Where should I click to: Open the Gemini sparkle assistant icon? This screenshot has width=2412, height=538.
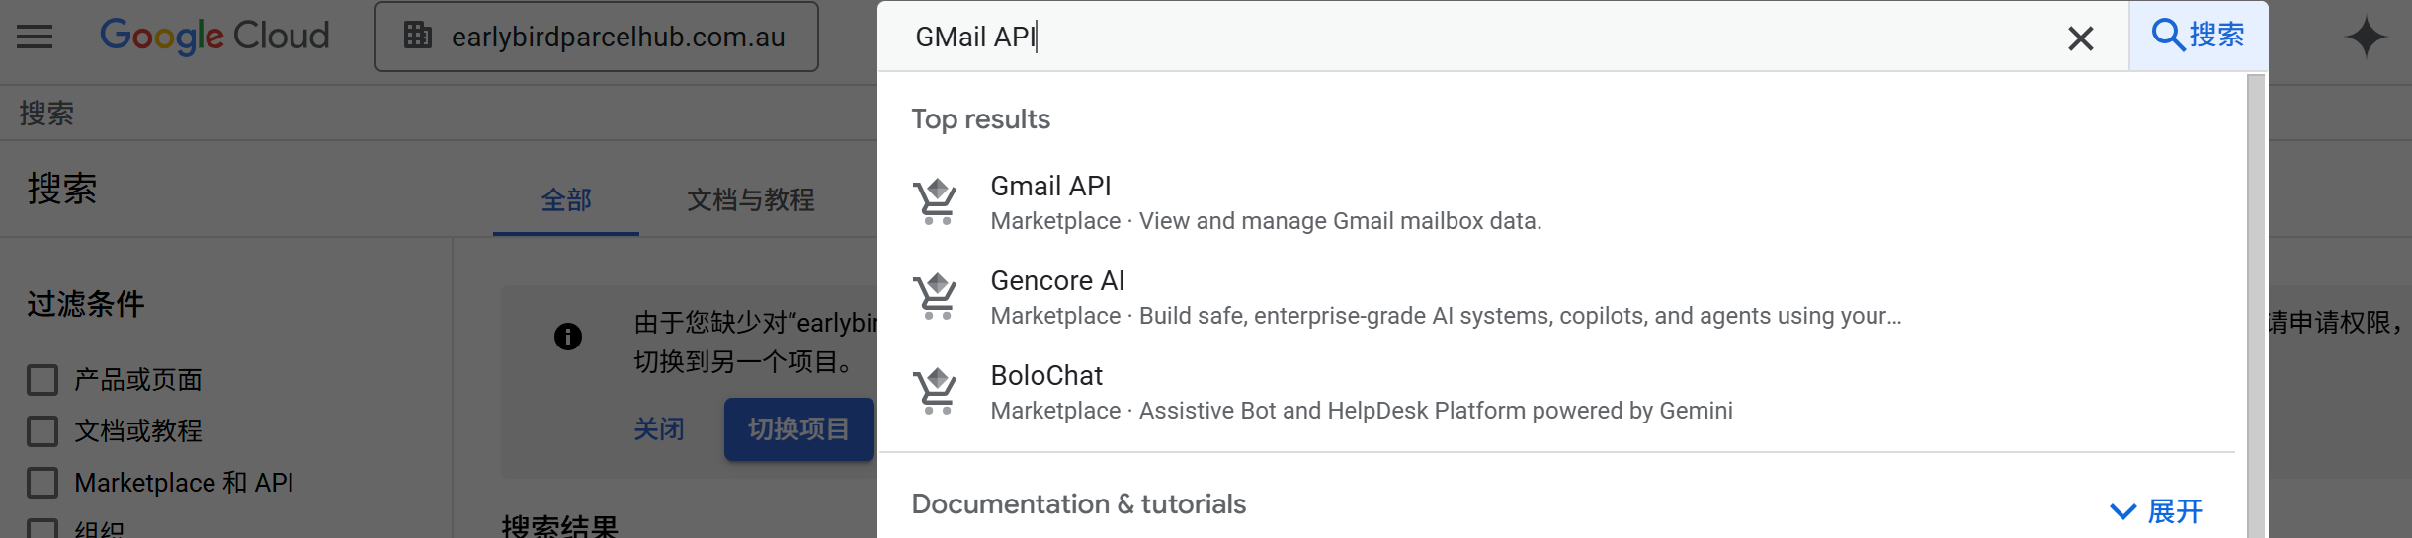point(2366,38)
